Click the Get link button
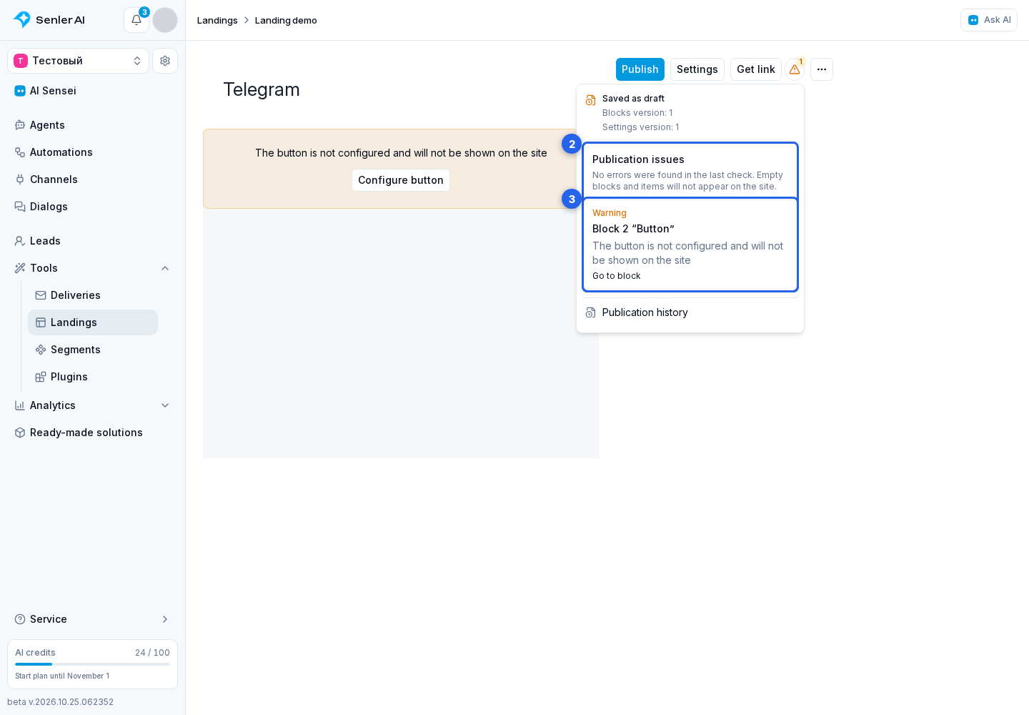The image size is (1029, 715). pyautogui.click(x=756, y=69)
